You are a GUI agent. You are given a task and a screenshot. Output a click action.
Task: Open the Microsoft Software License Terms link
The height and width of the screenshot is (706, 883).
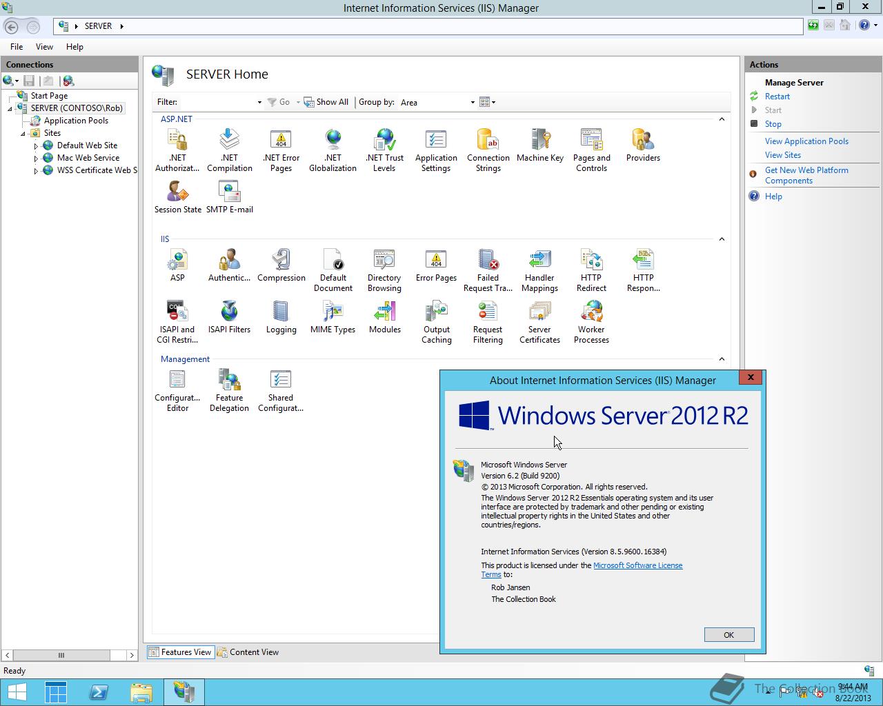click(638, 565)
